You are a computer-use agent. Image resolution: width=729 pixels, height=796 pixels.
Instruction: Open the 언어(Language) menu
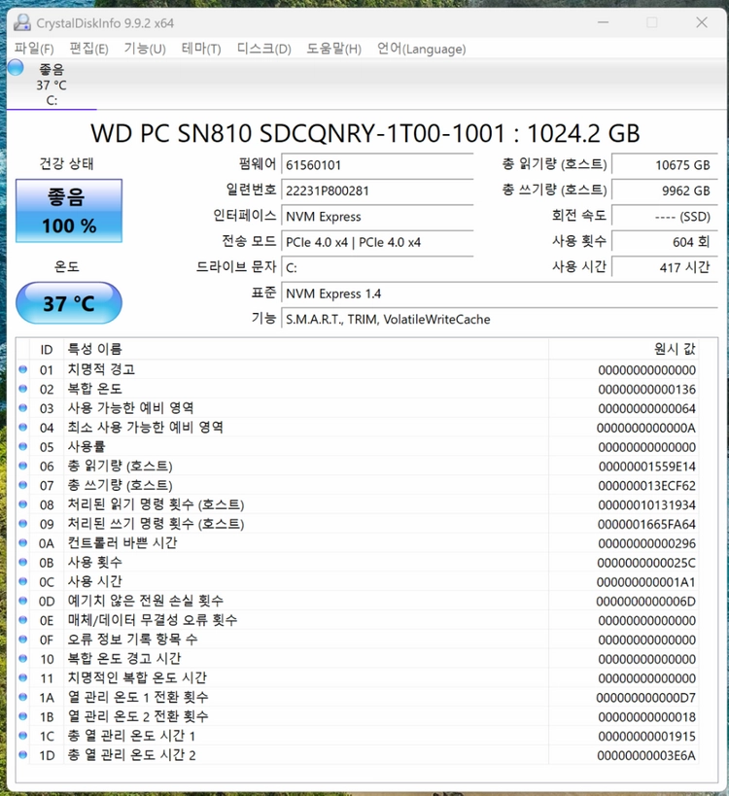[421, 49]
